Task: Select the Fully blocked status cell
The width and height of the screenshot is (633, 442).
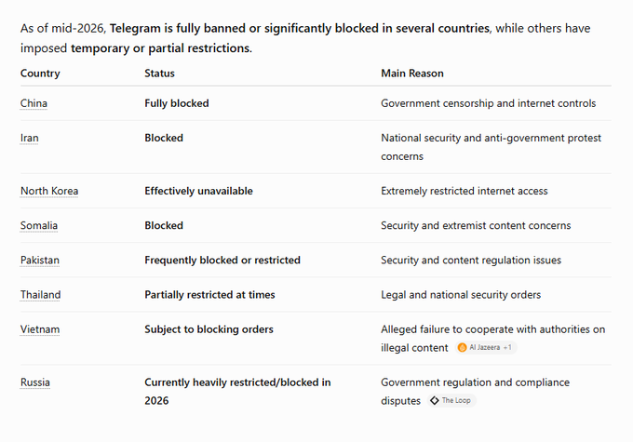Action: pos(177,103)
